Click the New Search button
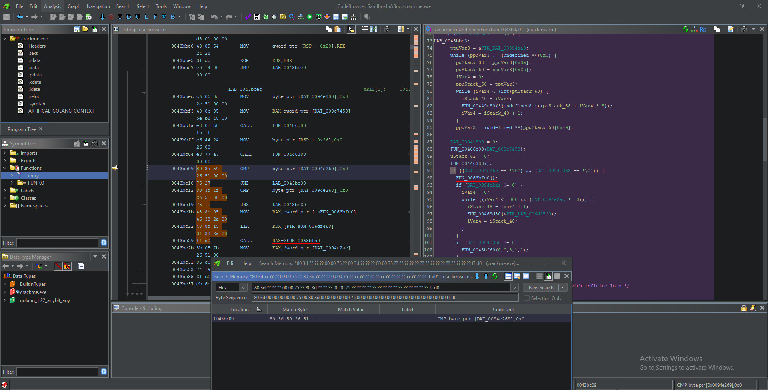 click(x=541, y=287)
